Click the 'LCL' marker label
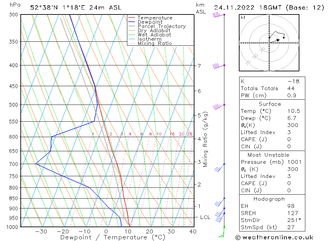This screenshot has width=329, height=241. tap(205, 217)
